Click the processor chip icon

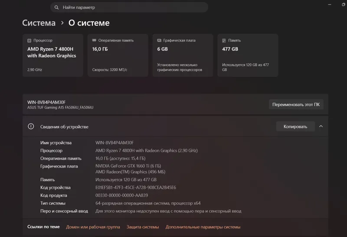tap(29, 40)
